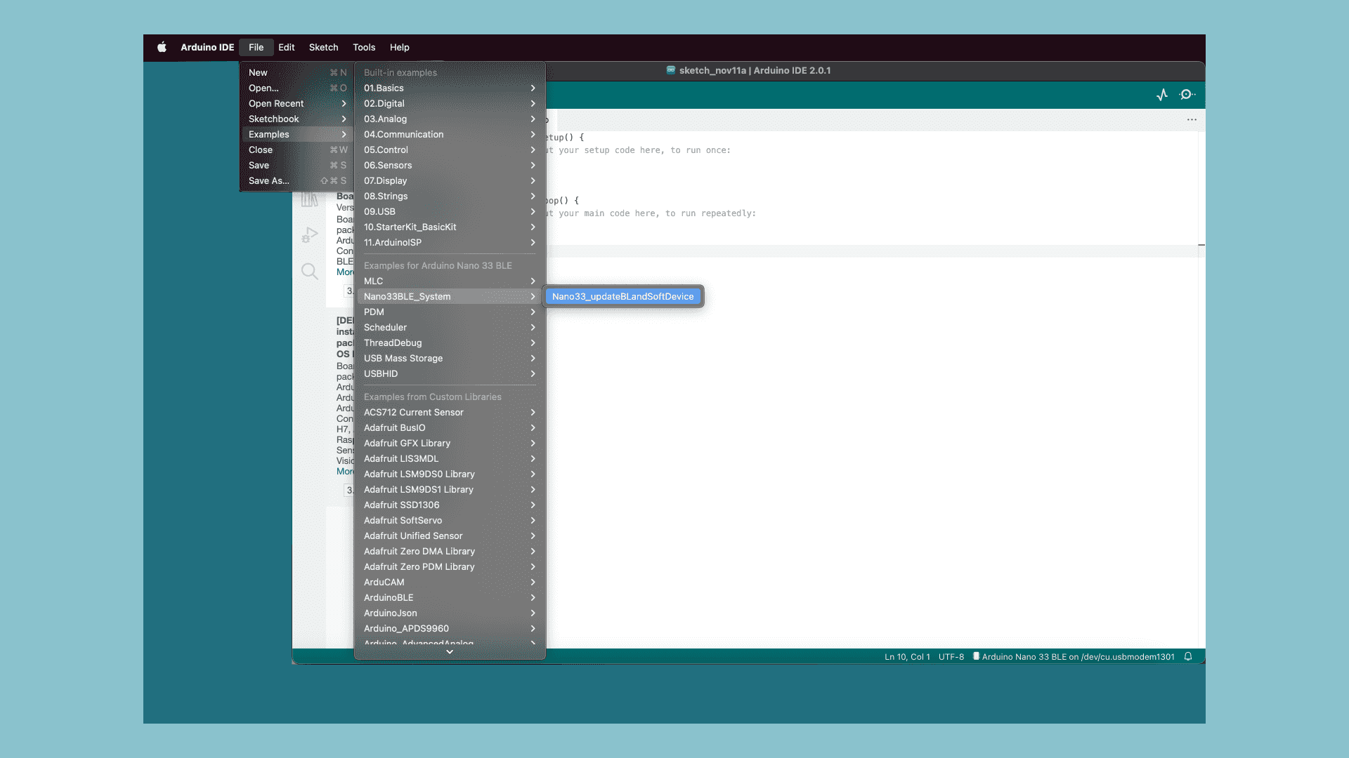Open the Sketch menu

click(323, 47)
